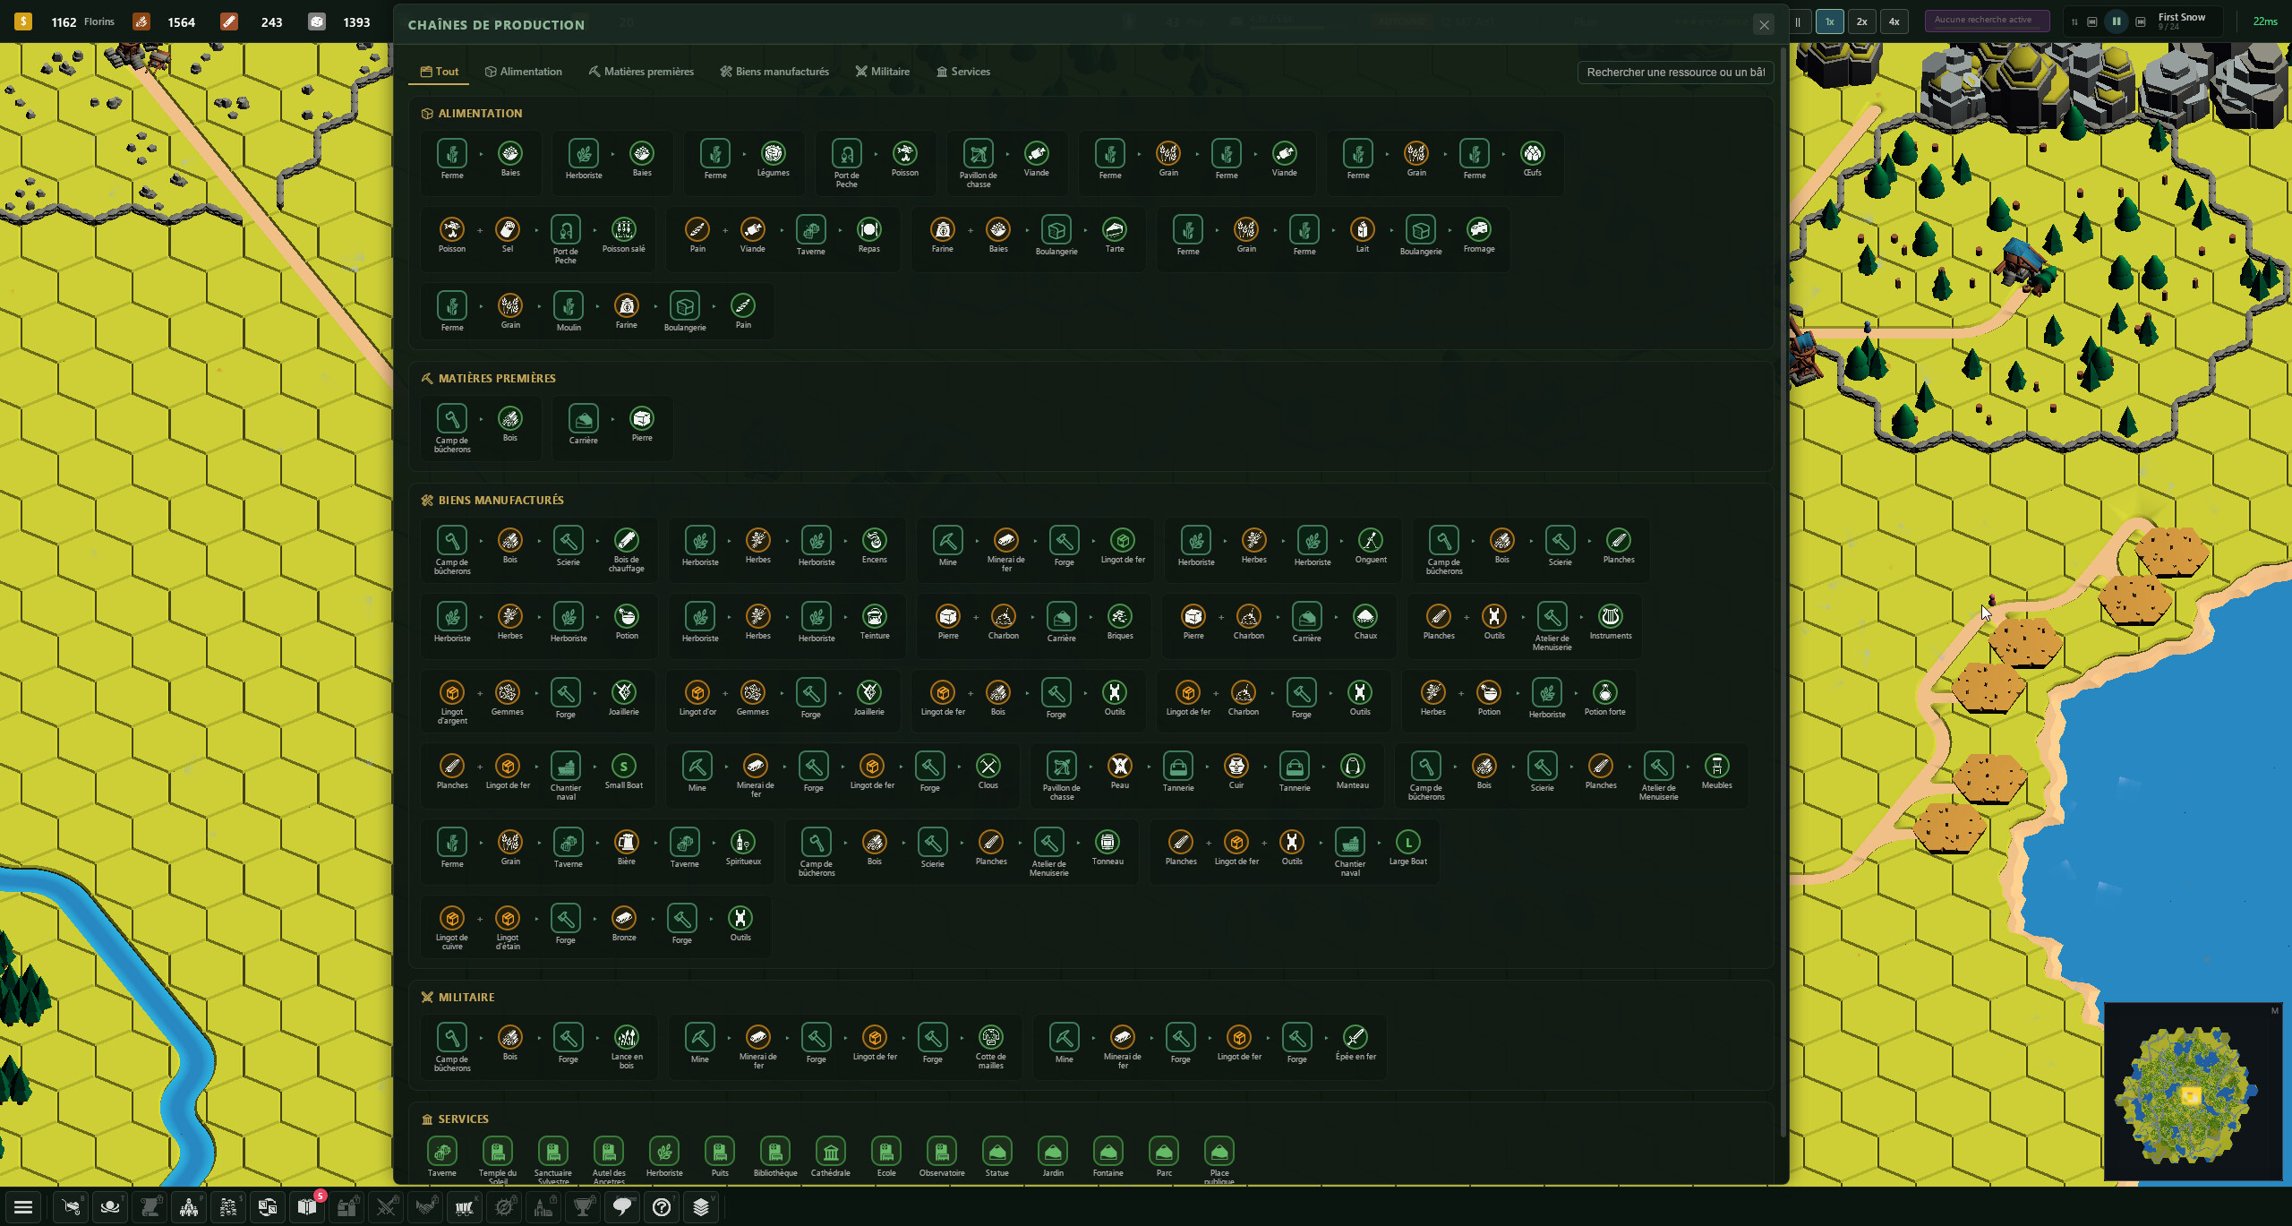2292x1226 pixels.
Task: Click the map layers stack icon
Action: point(702,1207)
